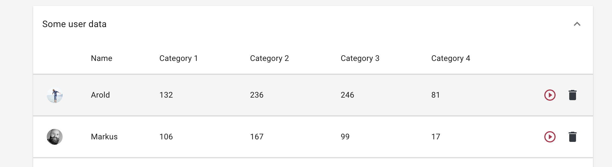The height and width of the screenshot is (167, 612).
Task: Click the Some user data title
Action: 74,24
